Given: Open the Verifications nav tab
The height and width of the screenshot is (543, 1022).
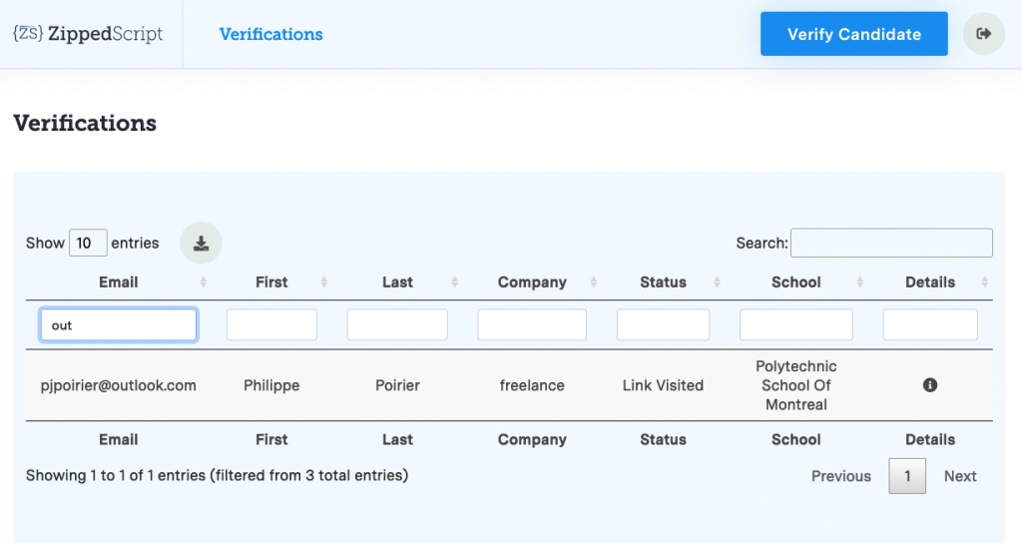Looking at the screenshot, I should (270, 34).
